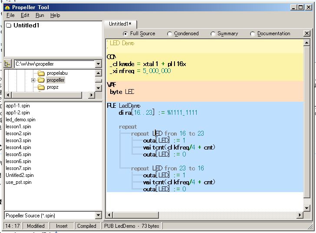Select Summary view radio button
Screen dimensions: 316x233
[x=213, y=33]
